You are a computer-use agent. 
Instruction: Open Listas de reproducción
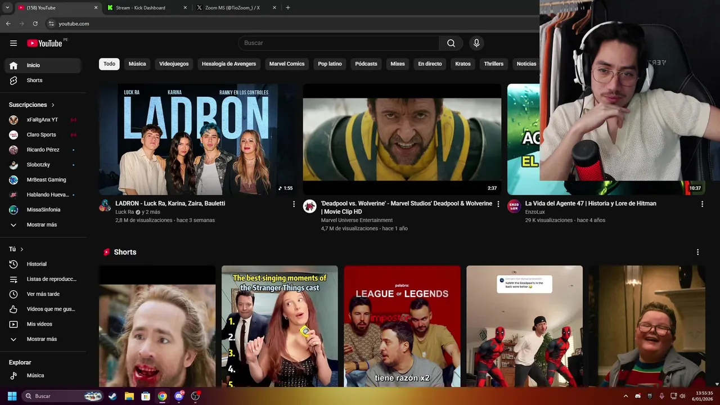click(43, 279)
